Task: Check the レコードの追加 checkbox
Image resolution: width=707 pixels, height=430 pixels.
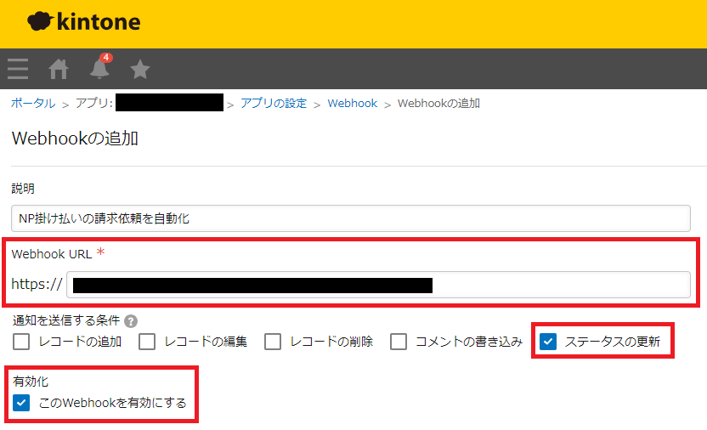Action: tap(21, 342)
